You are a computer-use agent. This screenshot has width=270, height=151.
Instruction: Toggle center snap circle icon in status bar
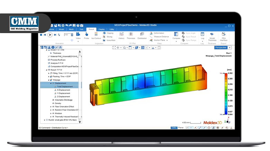(x=209, y=128)
